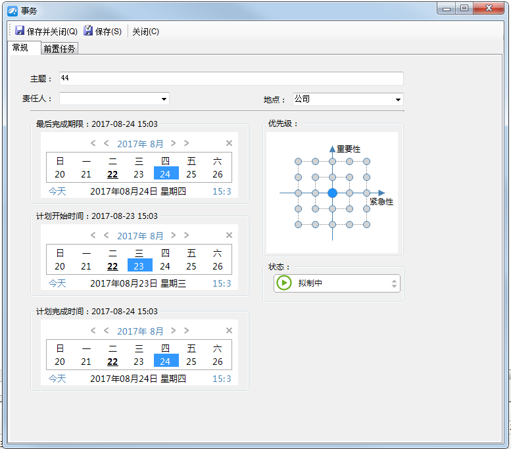Select top-right dot in the priority grid
Viewport: 511px width, 449px height.
pyautogui.click(x=366, y=161)
